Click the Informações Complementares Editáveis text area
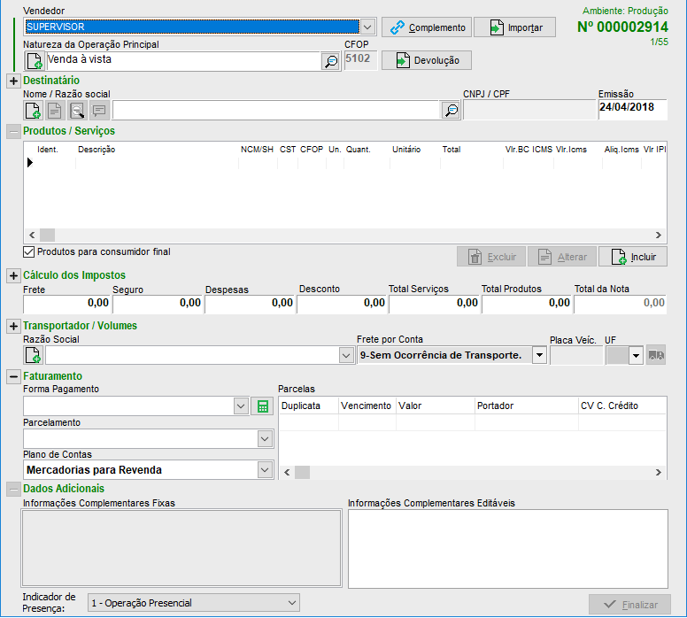The image size is (687, 618). [507, 547]
